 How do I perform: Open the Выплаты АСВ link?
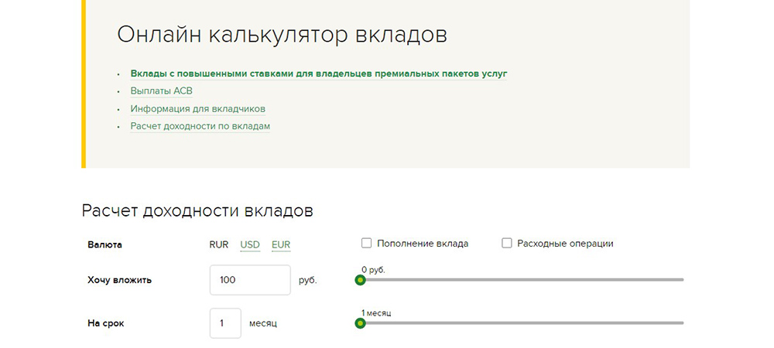(161, 91)
